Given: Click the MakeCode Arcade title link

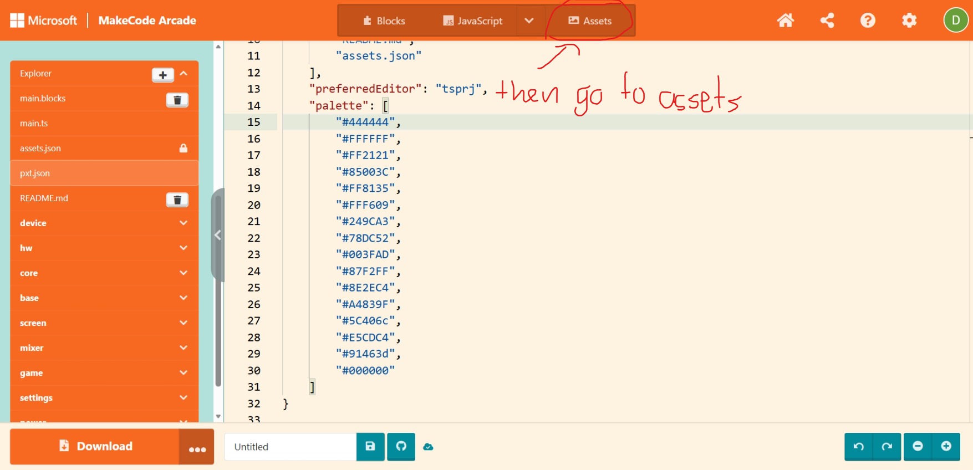Looking at the screenshot, I should (147, 21).
